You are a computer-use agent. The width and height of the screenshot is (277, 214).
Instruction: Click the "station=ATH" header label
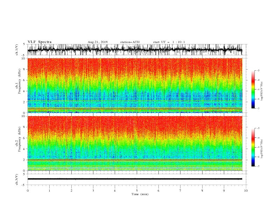(130, 42)
